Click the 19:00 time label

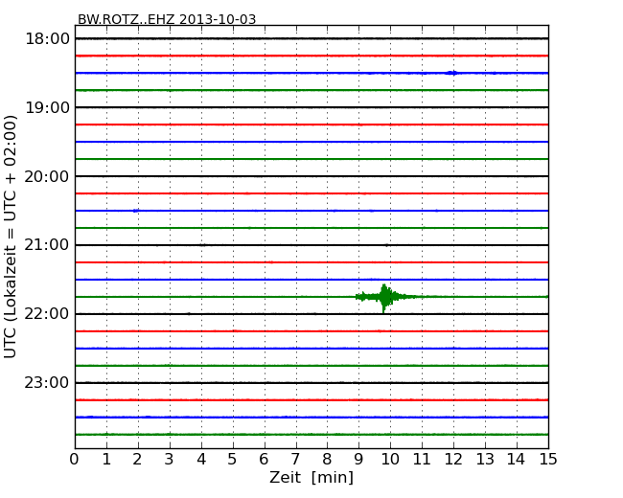click(x=47, y=107)
